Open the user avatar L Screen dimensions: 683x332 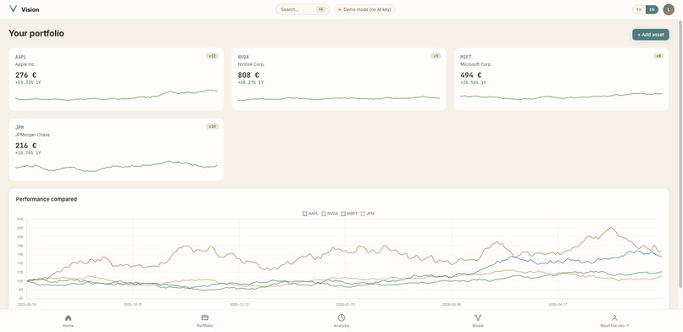669,9
